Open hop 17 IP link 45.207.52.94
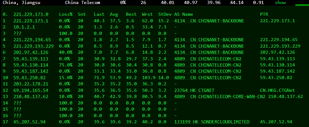 tap(29, 122)
